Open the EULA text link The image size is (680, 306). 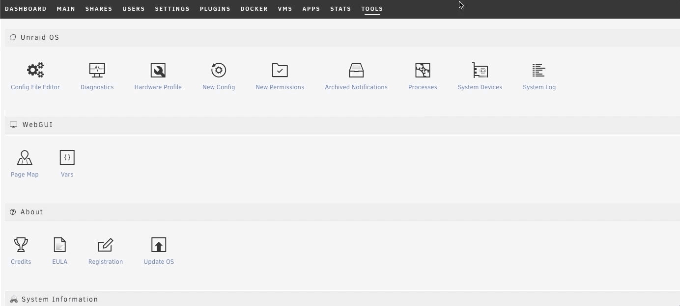point(59,262)
